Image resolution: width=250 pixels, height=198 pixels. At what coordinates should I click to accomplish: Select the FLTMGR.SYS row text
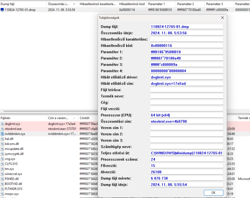pos(13,189)
